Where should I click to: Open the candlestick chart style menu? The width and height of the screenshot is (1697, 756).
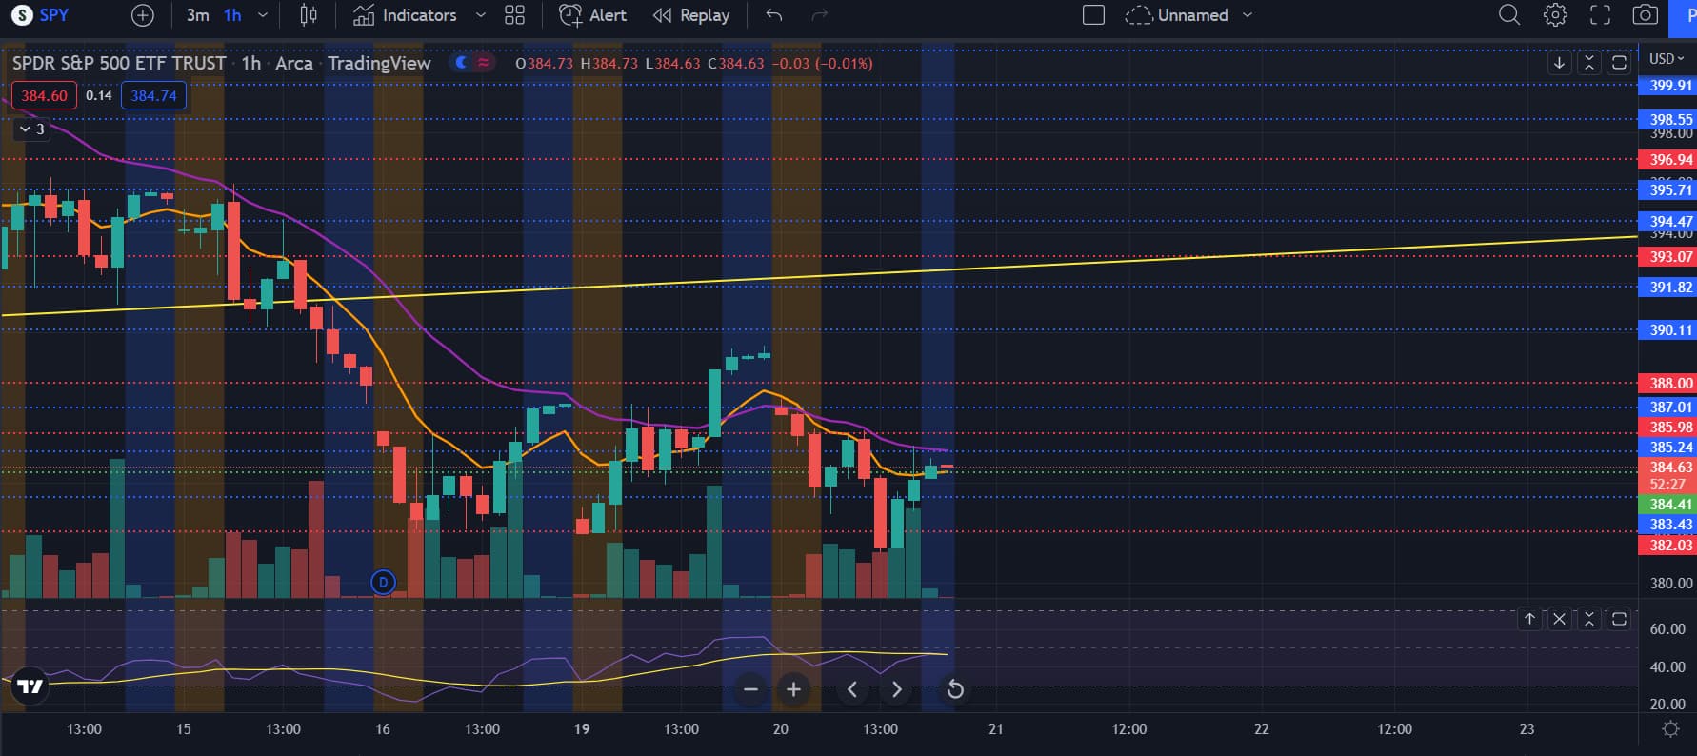309,15
